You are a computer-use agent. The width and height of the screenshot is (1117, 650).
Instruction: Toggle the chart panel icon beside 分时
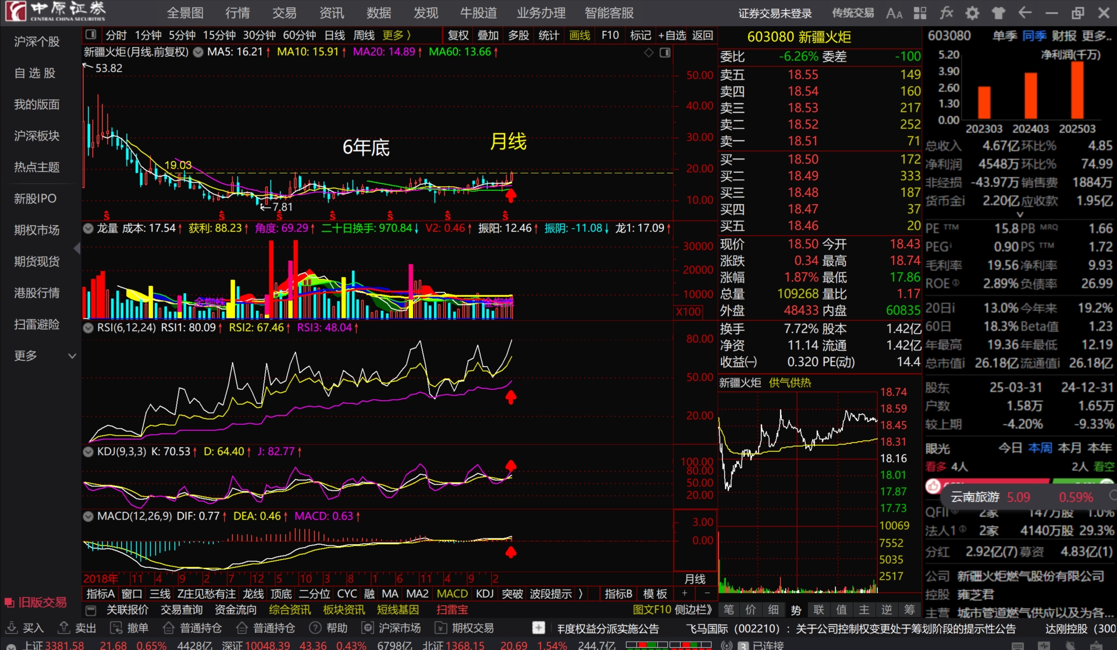click(x=91, y=35)
